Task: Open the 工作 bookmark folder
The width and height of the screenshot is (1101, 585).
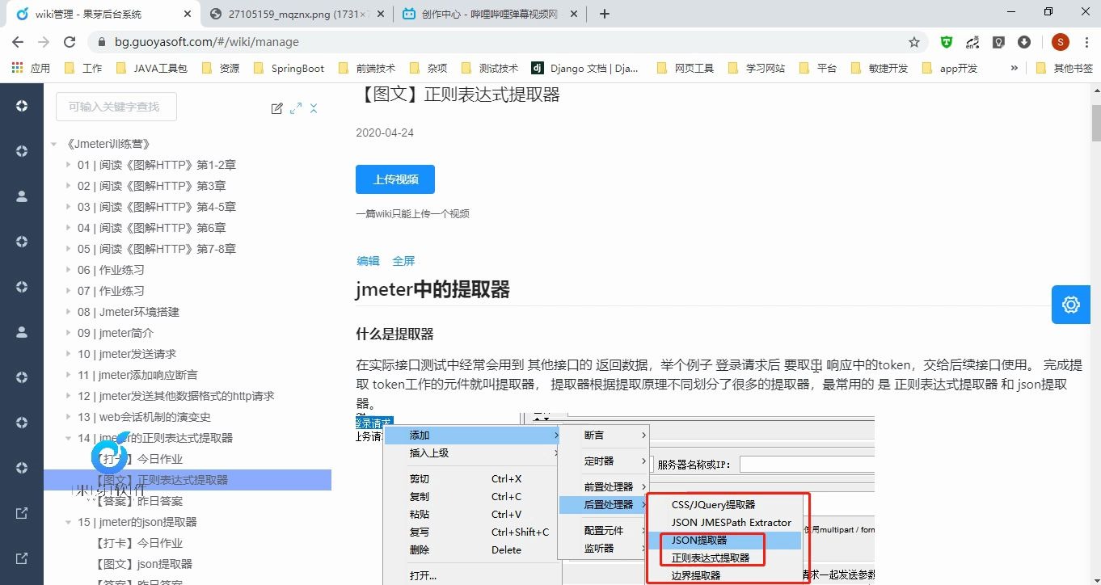Action: (x=83, y=68)
